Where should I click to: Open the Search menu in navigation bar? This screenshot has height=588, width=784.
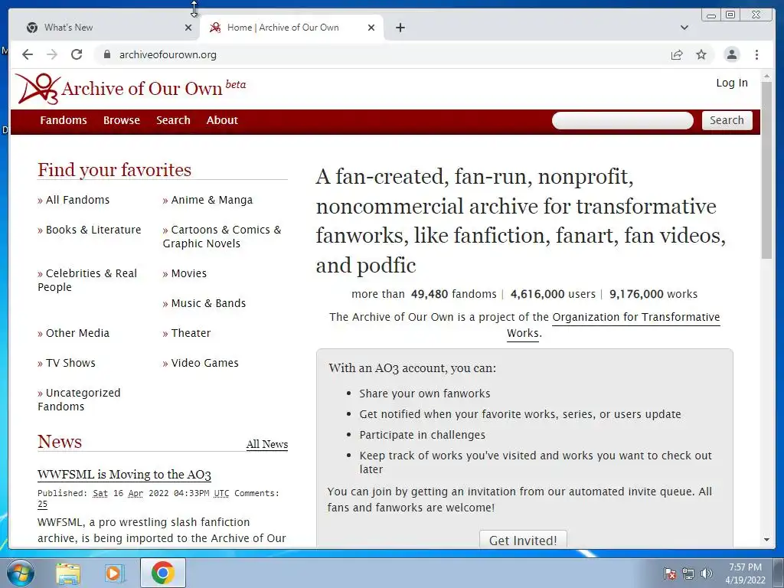173,120
